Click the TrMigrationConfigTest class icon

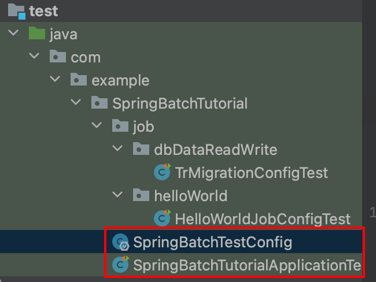click(x=163, y=172)
